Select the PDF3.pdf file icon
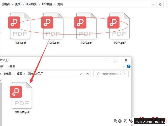This screenshot has height=126, width=168. click(86, 26)
